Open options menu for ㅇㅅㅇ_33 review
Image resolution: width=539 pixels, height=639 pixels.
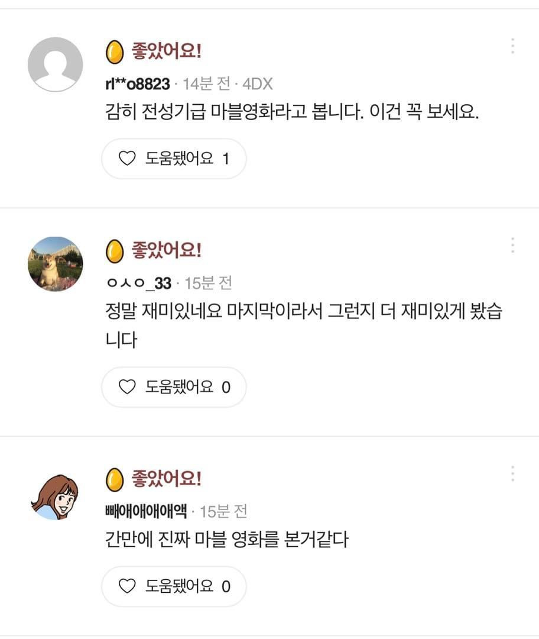[x=512, y=246]
